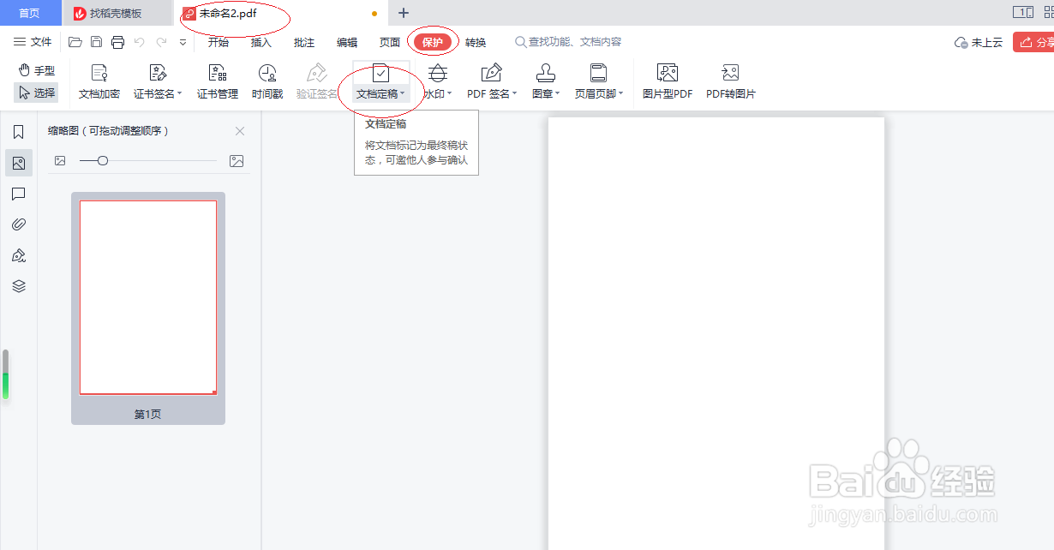Switch to the 首页 home tab
The width and height of the screenshot is (1054, 550).
point(30,13)
